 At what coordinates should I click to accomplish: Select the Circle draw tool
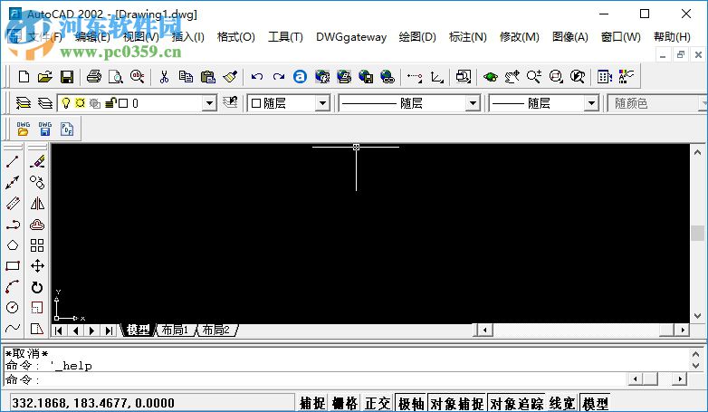[13, 308]
